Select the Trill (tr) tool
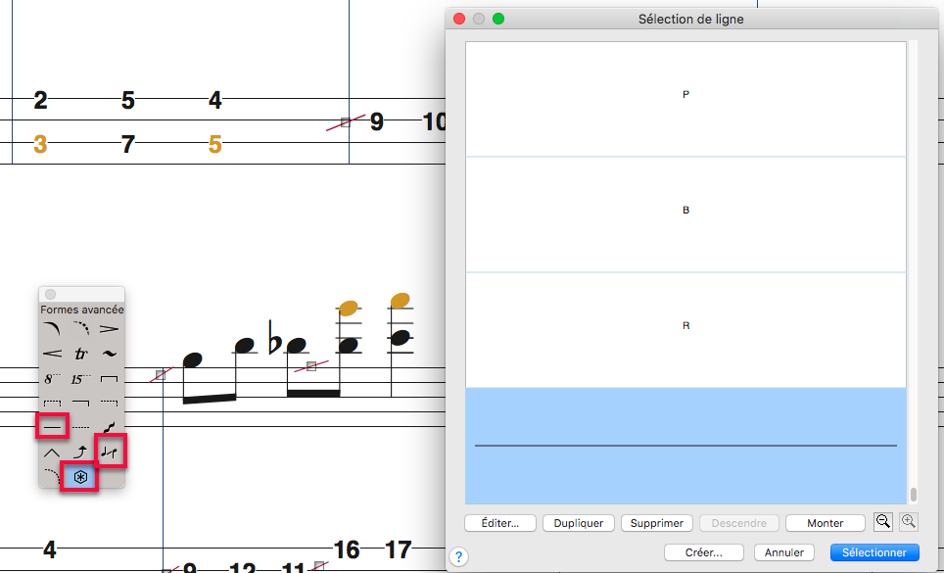 81,353
